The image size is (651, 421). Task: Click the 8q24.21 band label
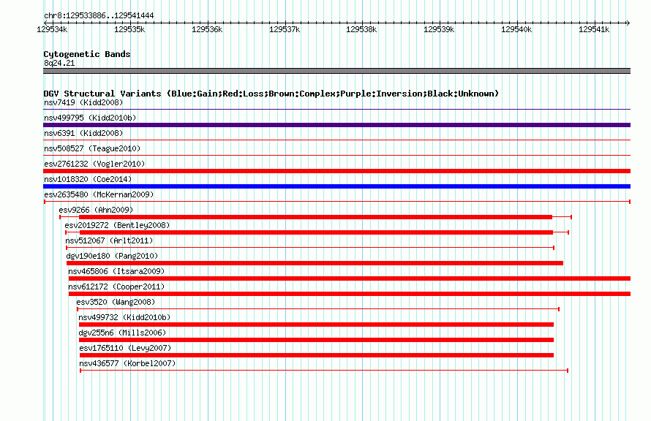(59, 63)
